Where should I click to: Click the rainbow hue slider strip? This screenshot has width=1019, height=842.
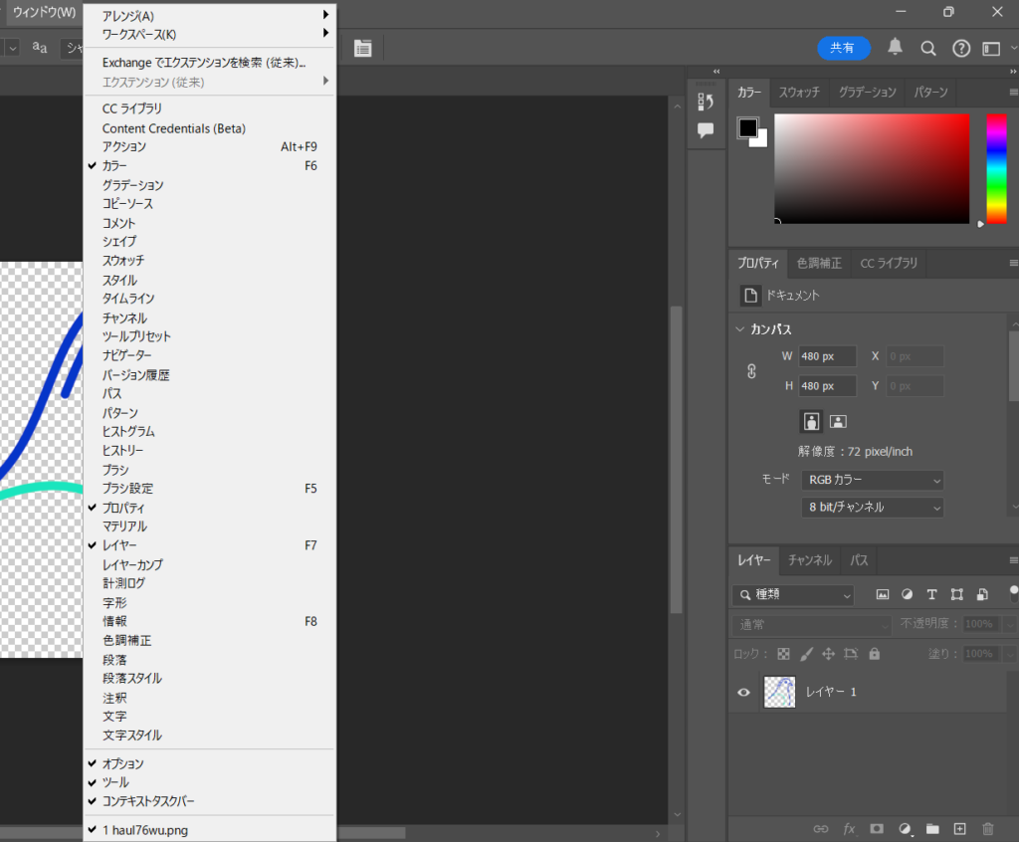pos(996,167)
